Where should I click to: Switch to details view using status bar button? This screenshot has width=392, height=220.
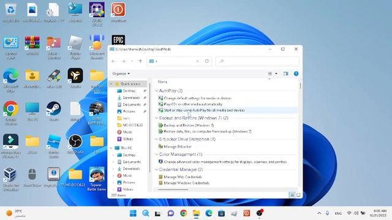pos(292,195)
